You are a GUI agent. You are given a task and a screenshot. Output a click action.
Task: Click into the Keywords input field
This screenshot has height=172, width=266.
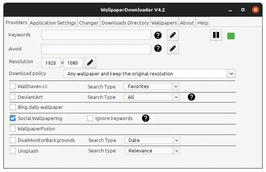point(96,35)
